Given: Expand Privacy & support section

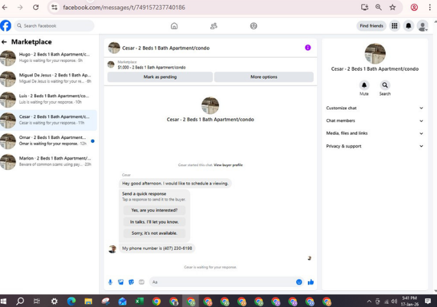Looking at the screenshot, I should point(374,146).
